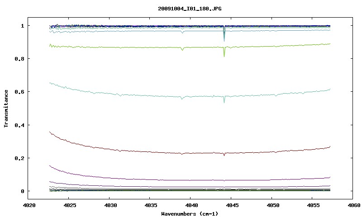Click y-axis tick label 1
This screenshot has width=362, height=217.
click(22, 26)
